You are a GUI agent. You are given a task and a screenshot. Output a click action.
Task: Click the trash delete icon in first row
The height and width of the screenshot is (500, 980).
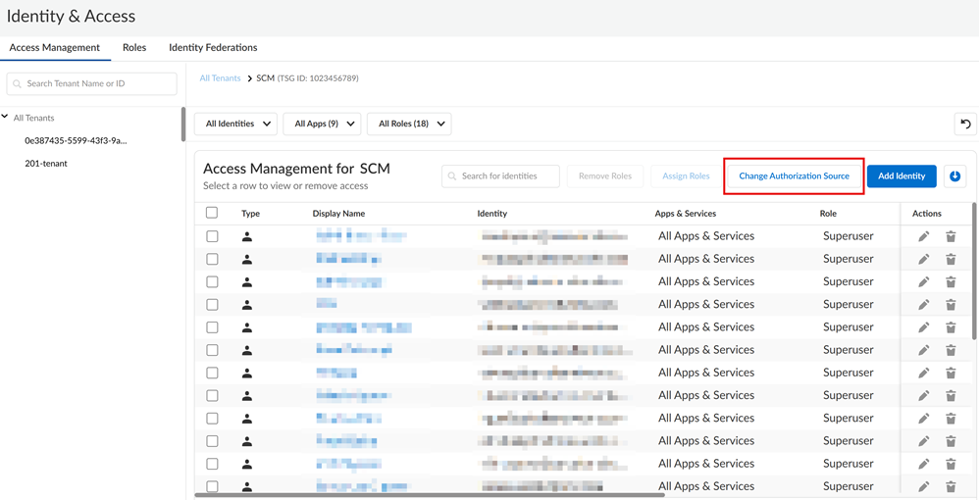coord(951,236)
